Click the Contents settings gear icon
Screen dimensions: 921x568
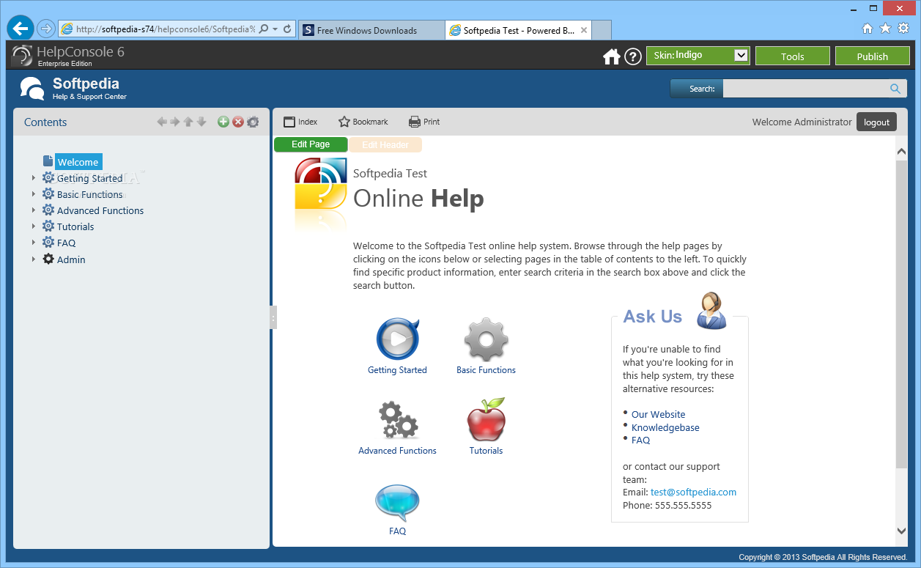point(253,122)
